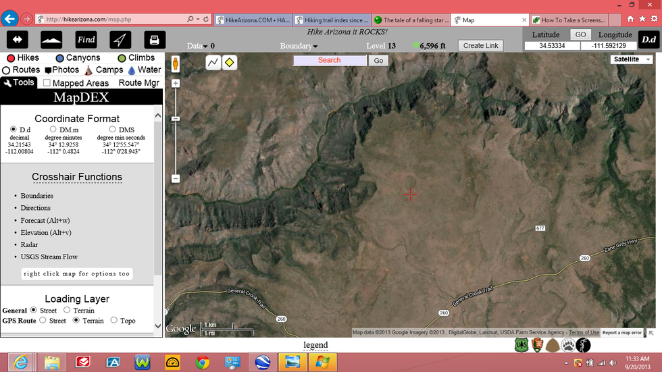The height and width of the screenshot is (372, 662).
Task: Select GPS Route Street radio
Action: 43,320
